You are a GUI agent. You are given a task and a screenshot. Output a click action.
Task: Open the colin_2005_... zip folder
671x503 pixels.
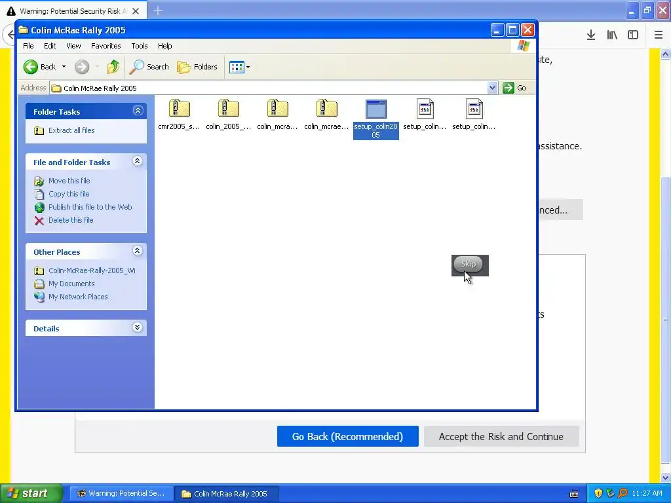pyautogui.click(x=228, y=114)
